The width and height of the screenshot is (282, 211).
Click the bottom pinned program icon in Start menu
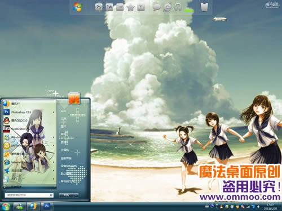tap(6, 179)
